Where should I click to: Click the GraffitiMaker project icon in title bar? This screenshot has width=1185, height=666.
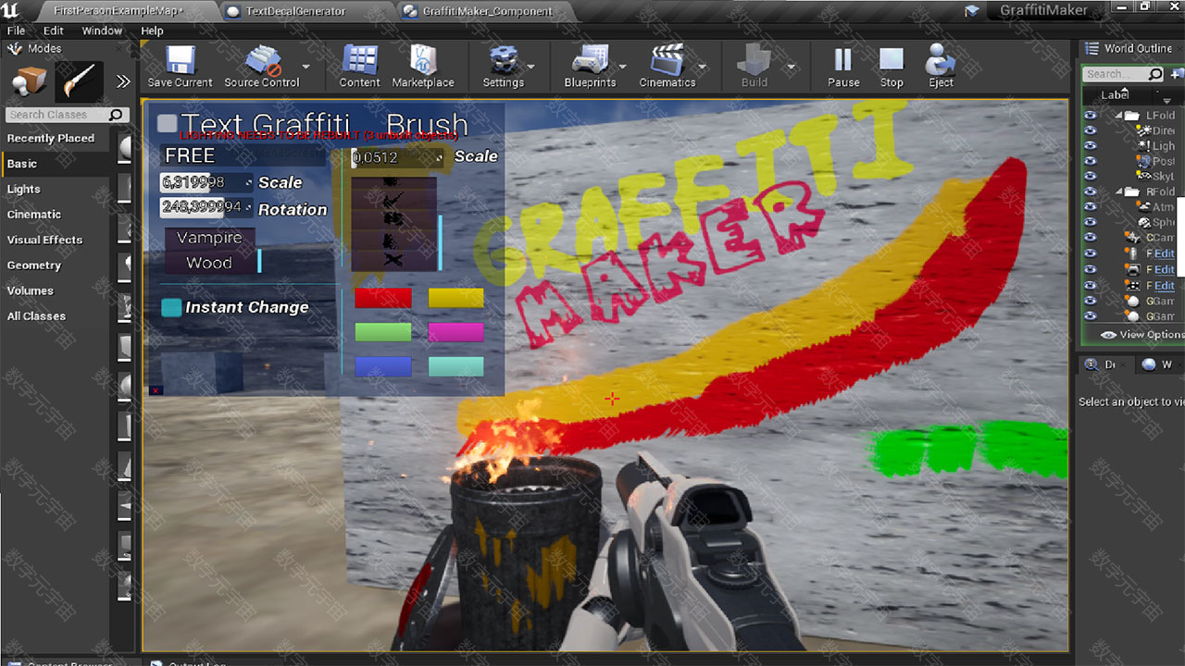(x=971, y=11)
